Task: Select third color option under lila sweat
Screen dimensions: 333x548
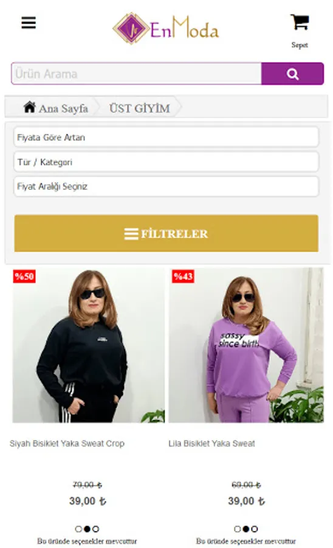Action: (255, 529)
